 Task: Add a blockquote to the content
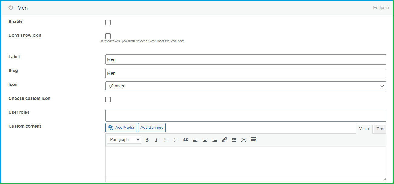tap(186, 140)
